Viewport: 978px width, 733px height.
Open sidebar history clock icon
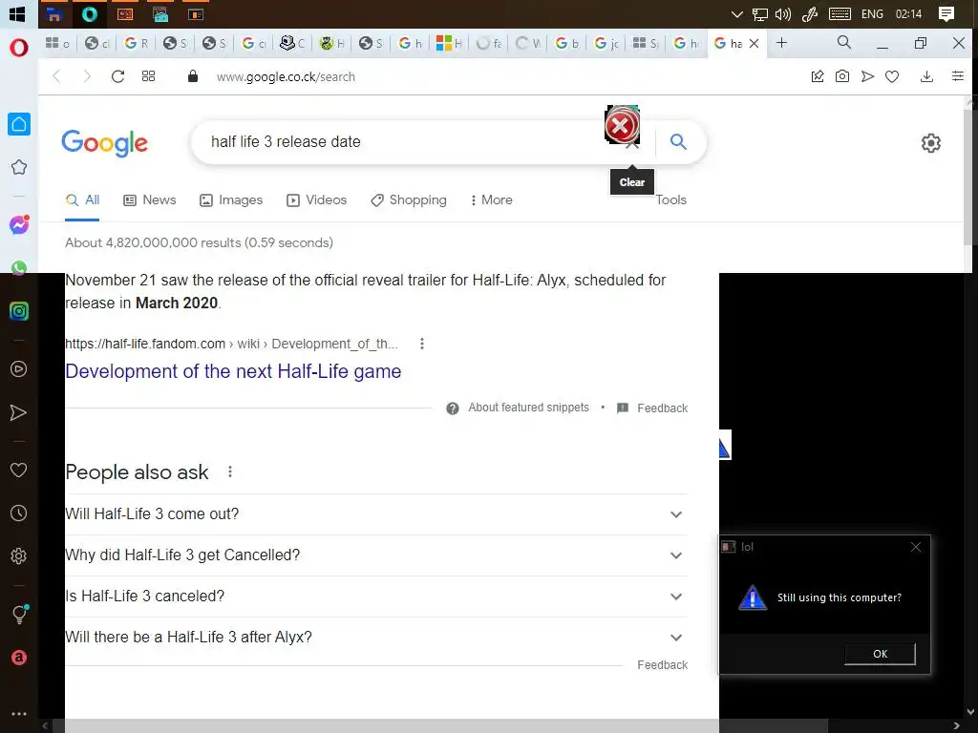click(x=19, y=513)
